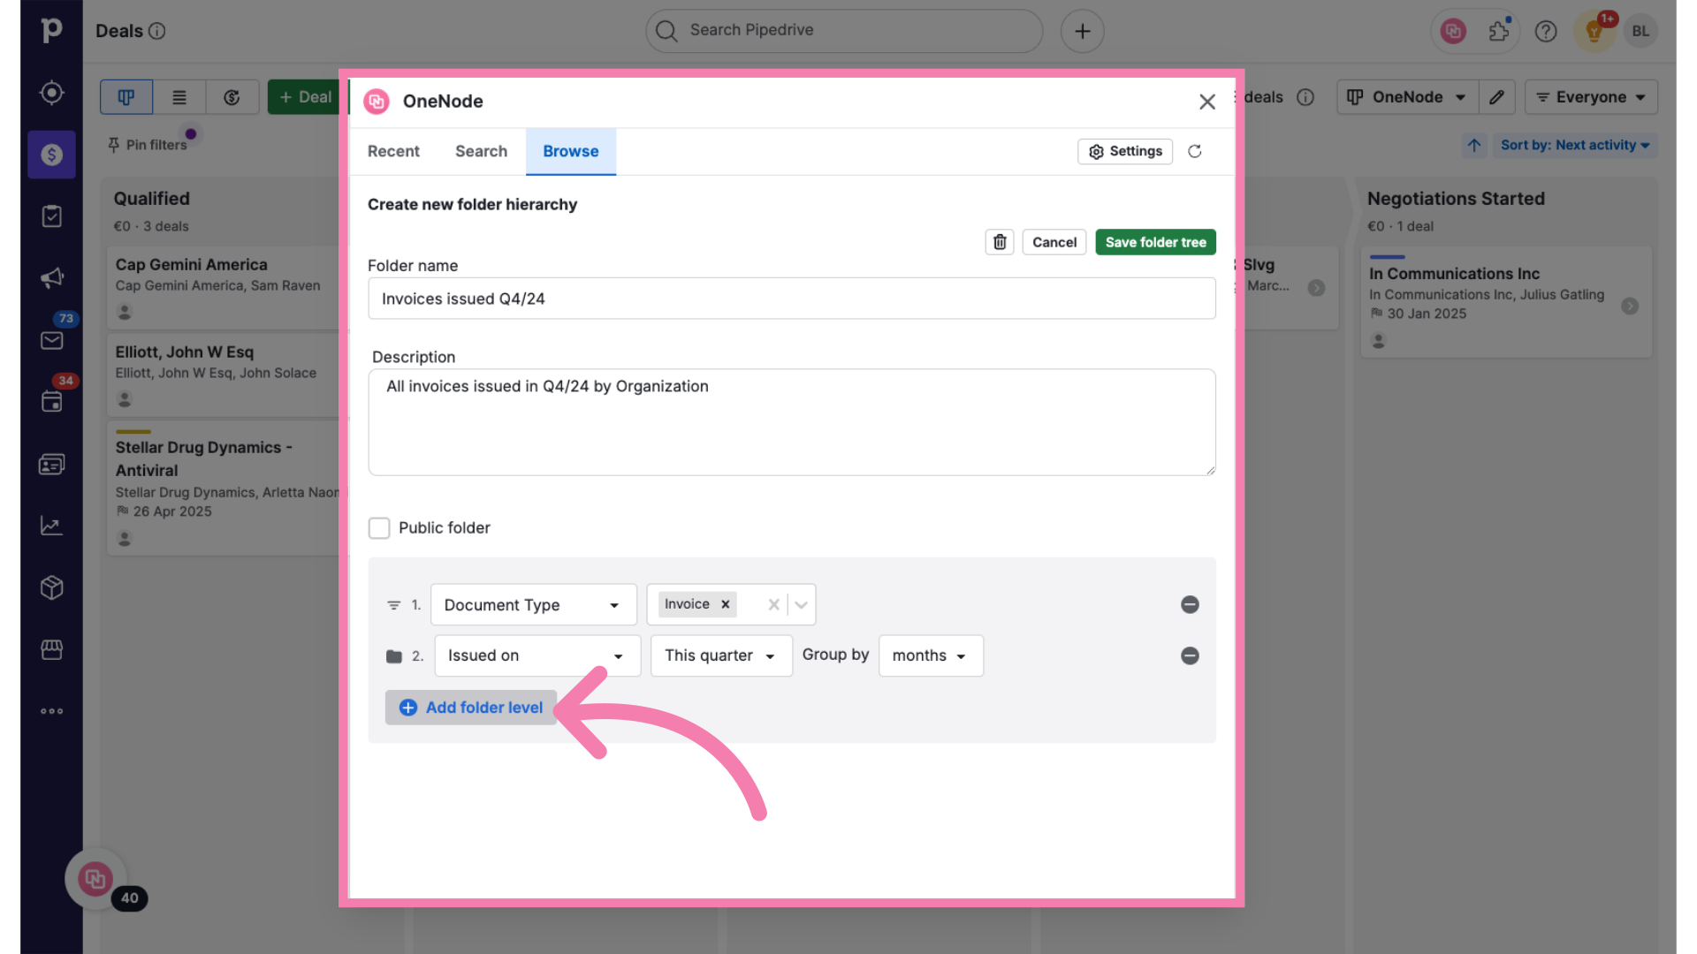Click In Communications Inc activity arrow icon
The height and width of the screenshot is (954, 1697).
click(1630, 307)
